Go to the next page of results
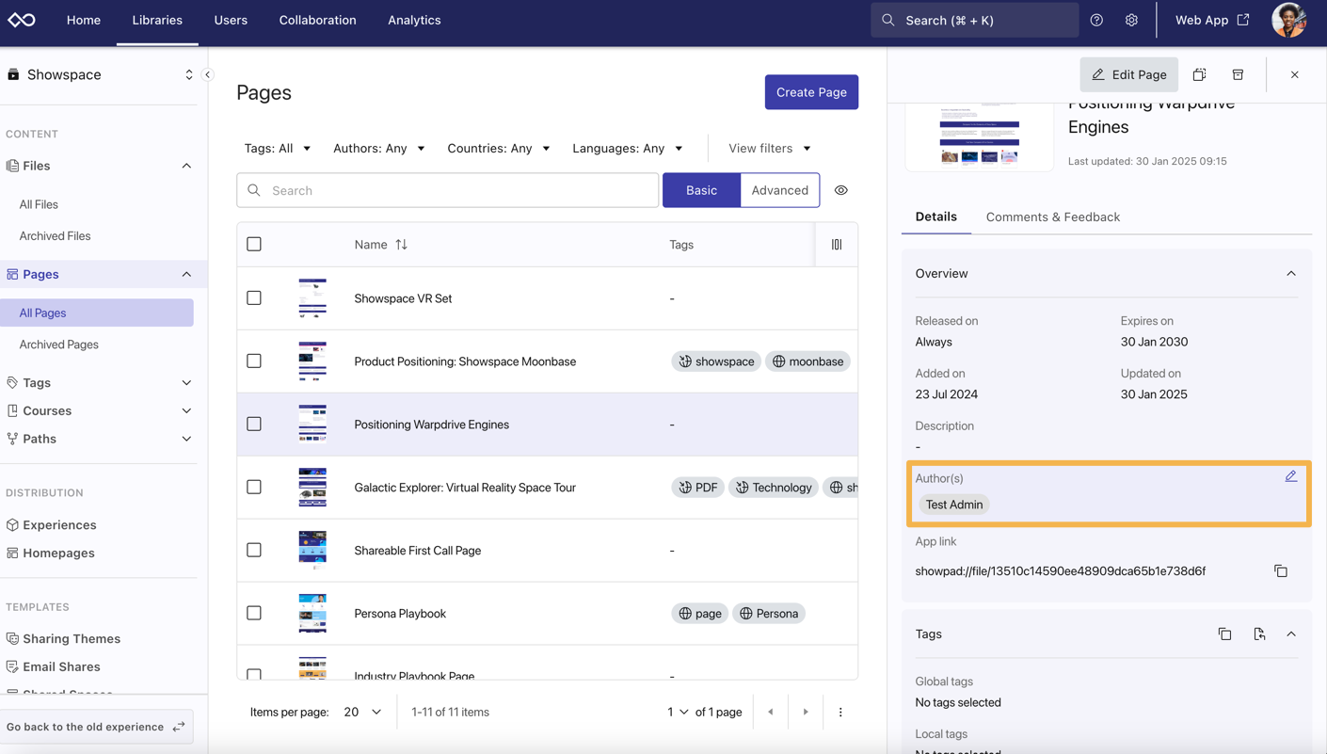Image resolution: width=1327 pixels, height=754 pixels. pyautogui.click(x=806, y=713)
